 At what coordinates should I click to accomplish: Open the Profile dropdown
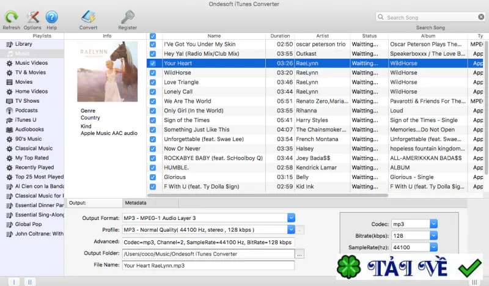click(291, 230)
